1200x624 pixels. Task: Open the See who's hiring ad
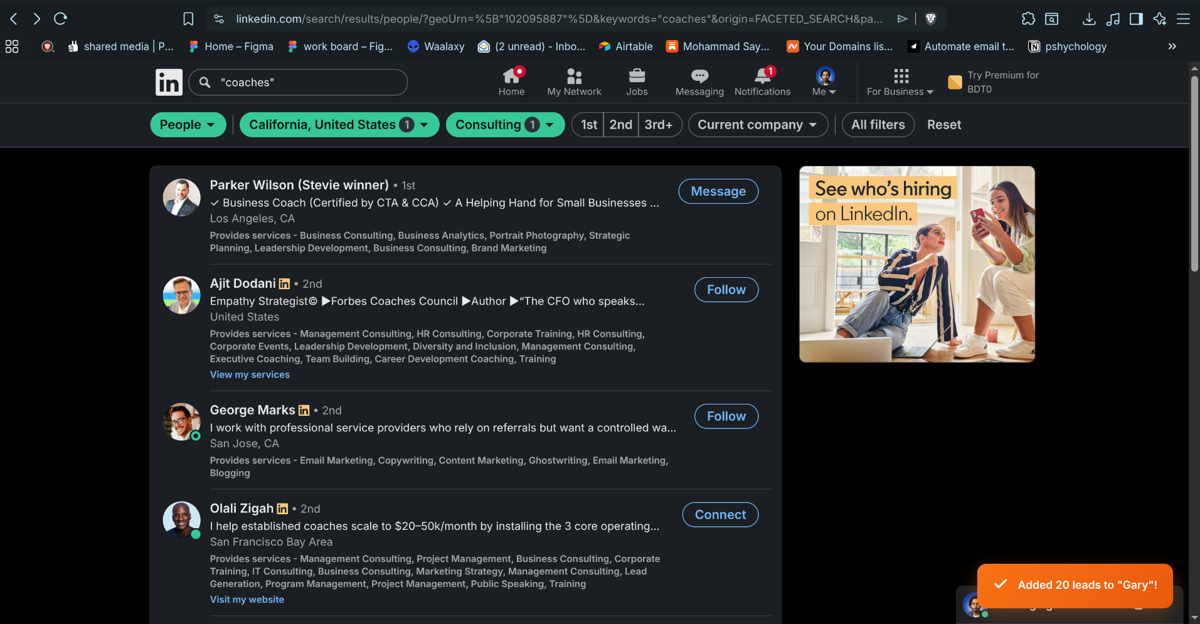917,264
